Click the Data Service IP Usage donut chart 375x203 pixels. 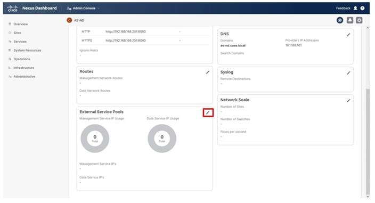[162, 139]
